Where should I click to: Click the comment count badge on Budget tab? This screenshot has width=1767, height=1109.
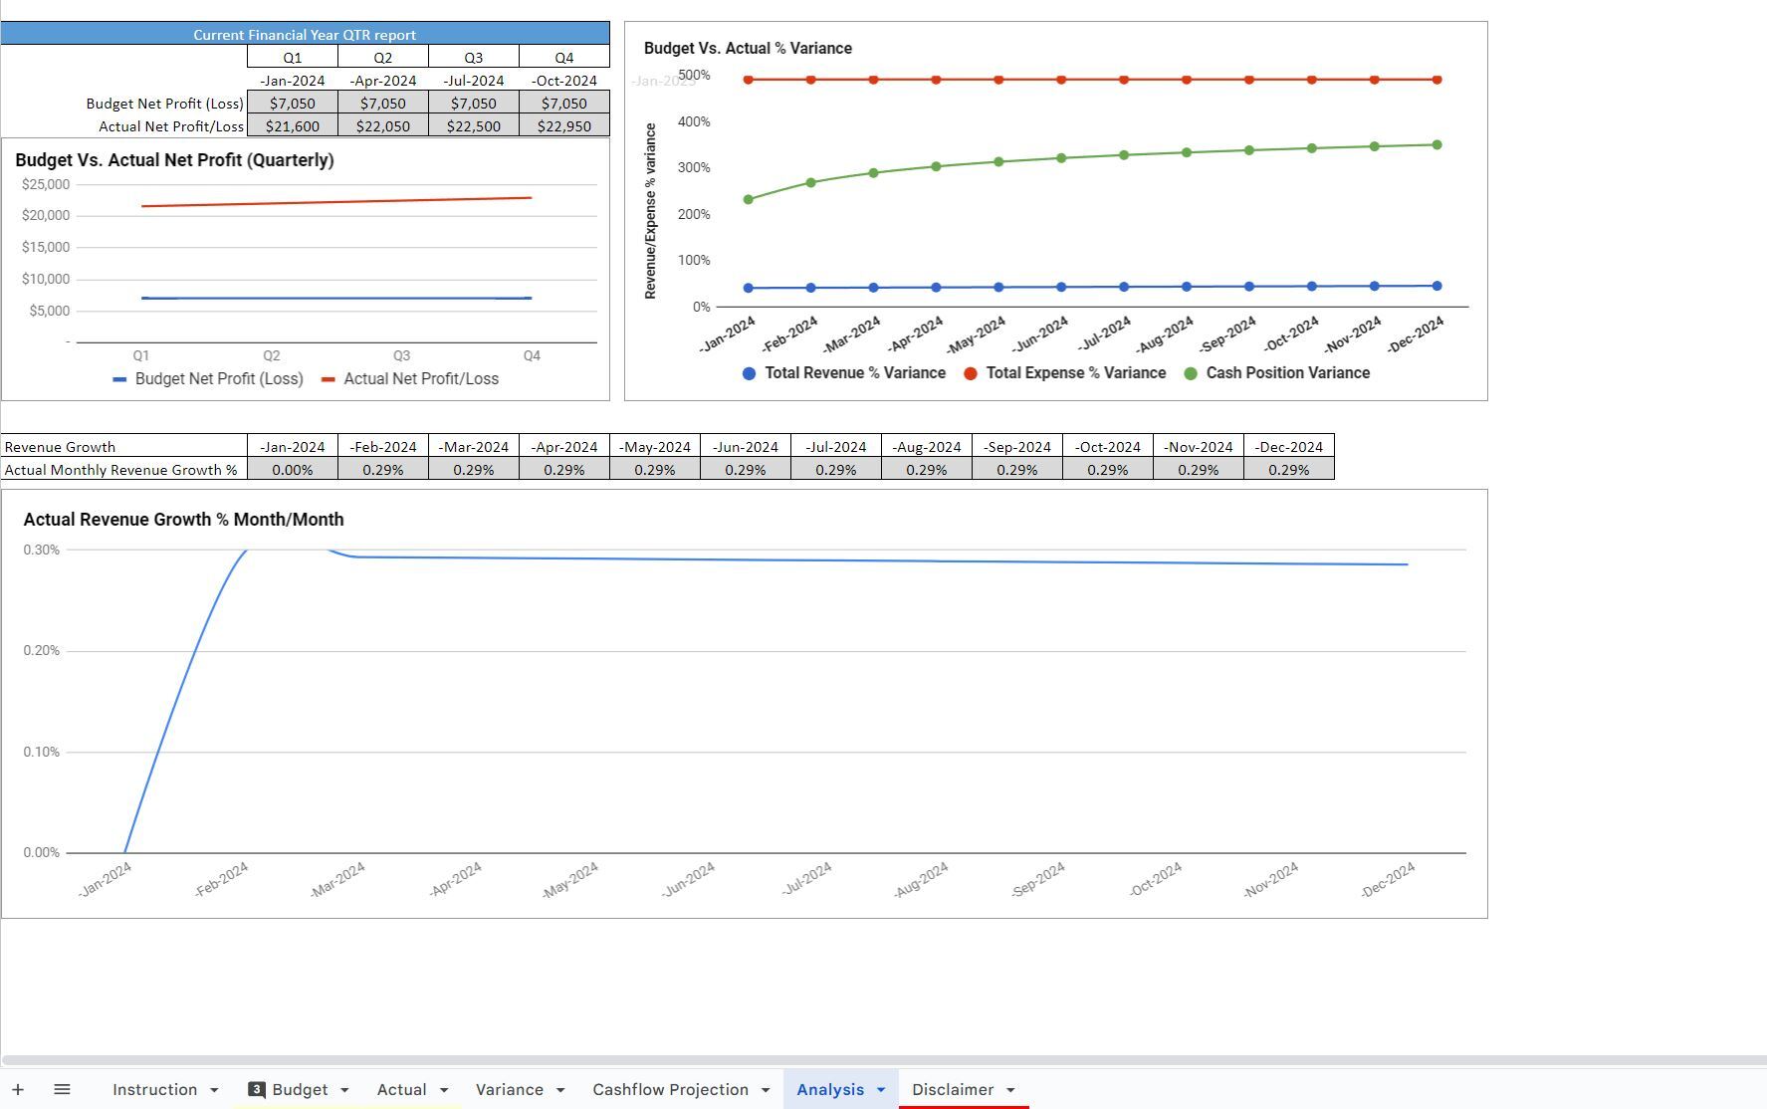point(256,1089)
